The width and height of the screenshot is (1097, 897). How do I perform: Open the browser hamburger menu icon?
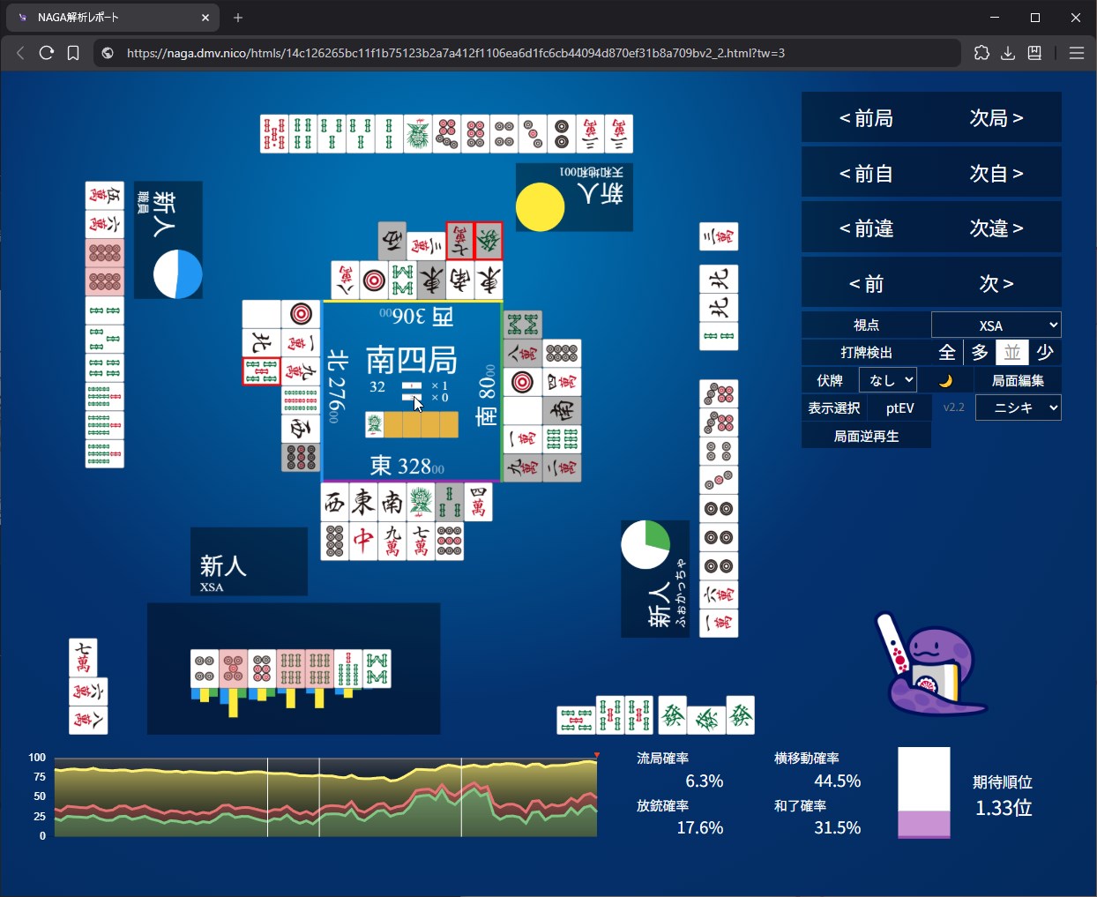pos(1076,53)
